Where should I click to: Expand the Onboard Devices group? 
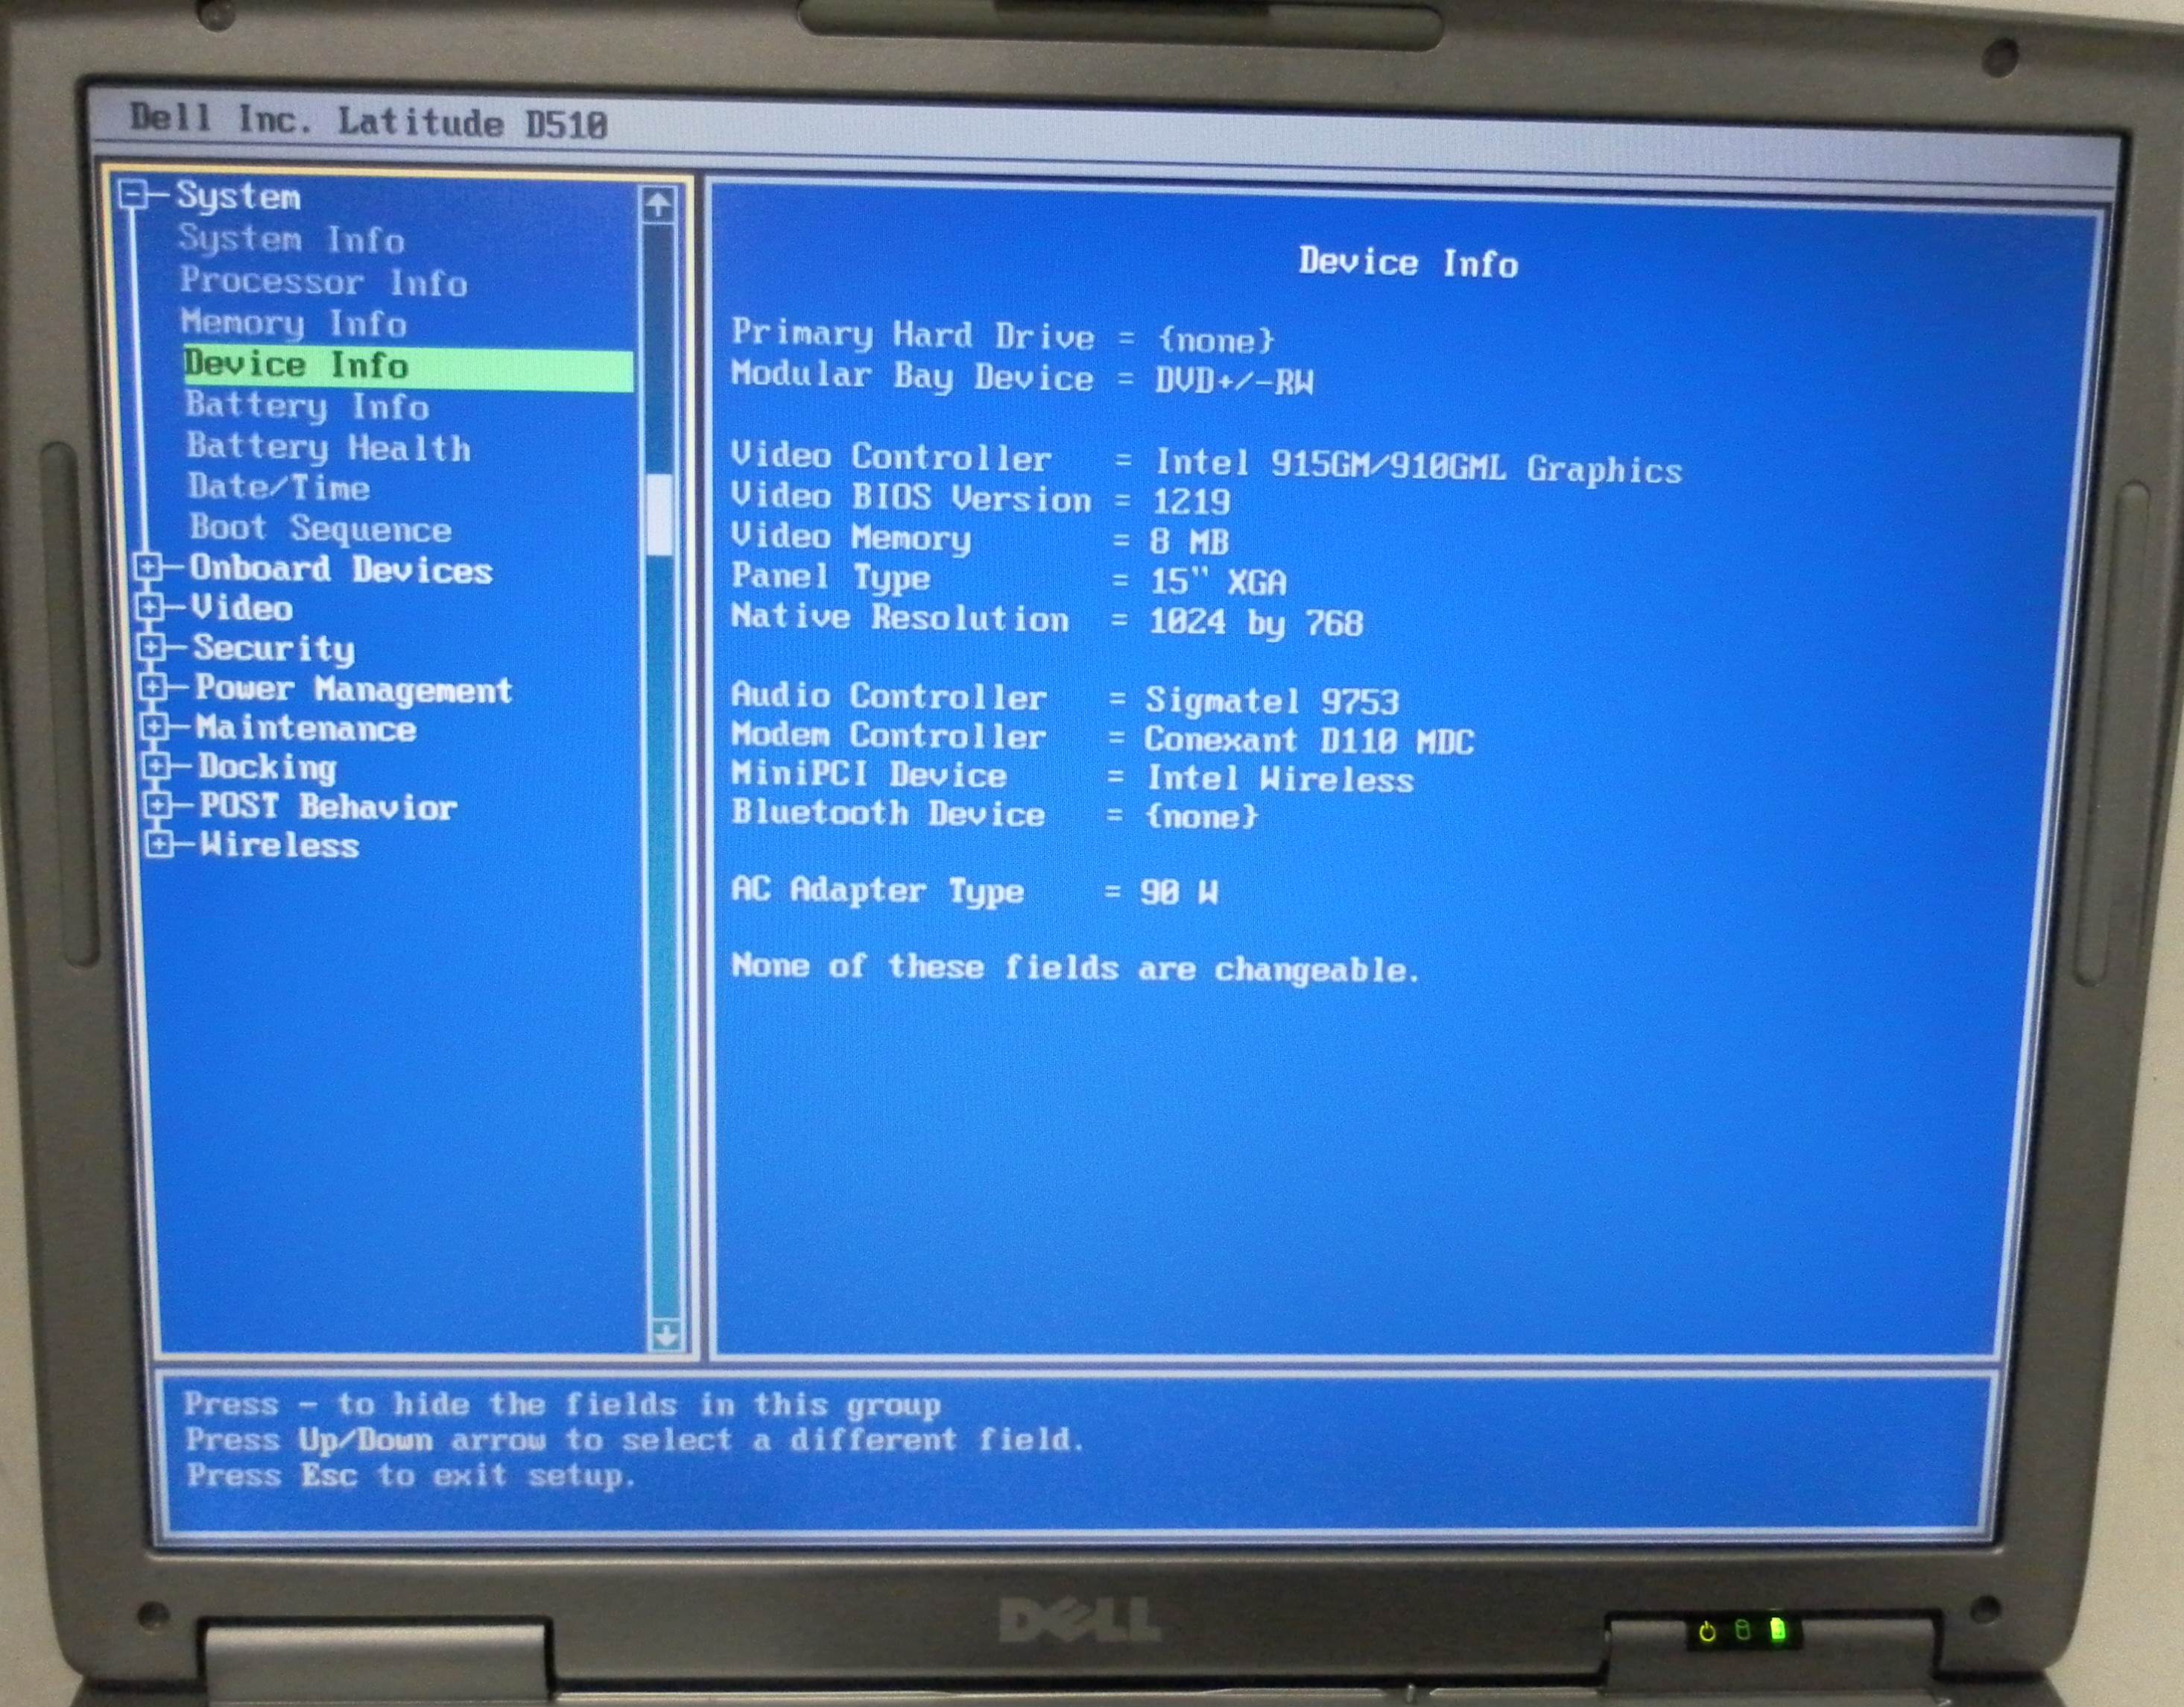tap(147, 567)
